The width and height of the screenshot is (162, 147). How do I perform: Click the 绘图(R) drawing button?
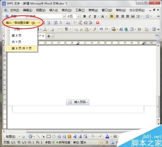click(x=10, y=137)
